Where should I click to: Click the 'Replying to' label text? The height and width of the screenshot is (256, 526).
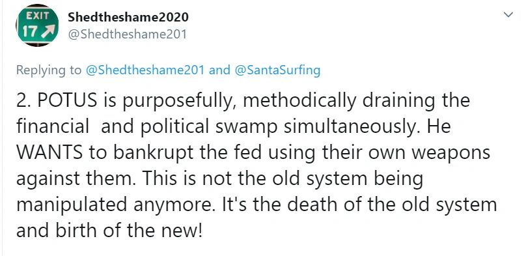coord(49,70)
